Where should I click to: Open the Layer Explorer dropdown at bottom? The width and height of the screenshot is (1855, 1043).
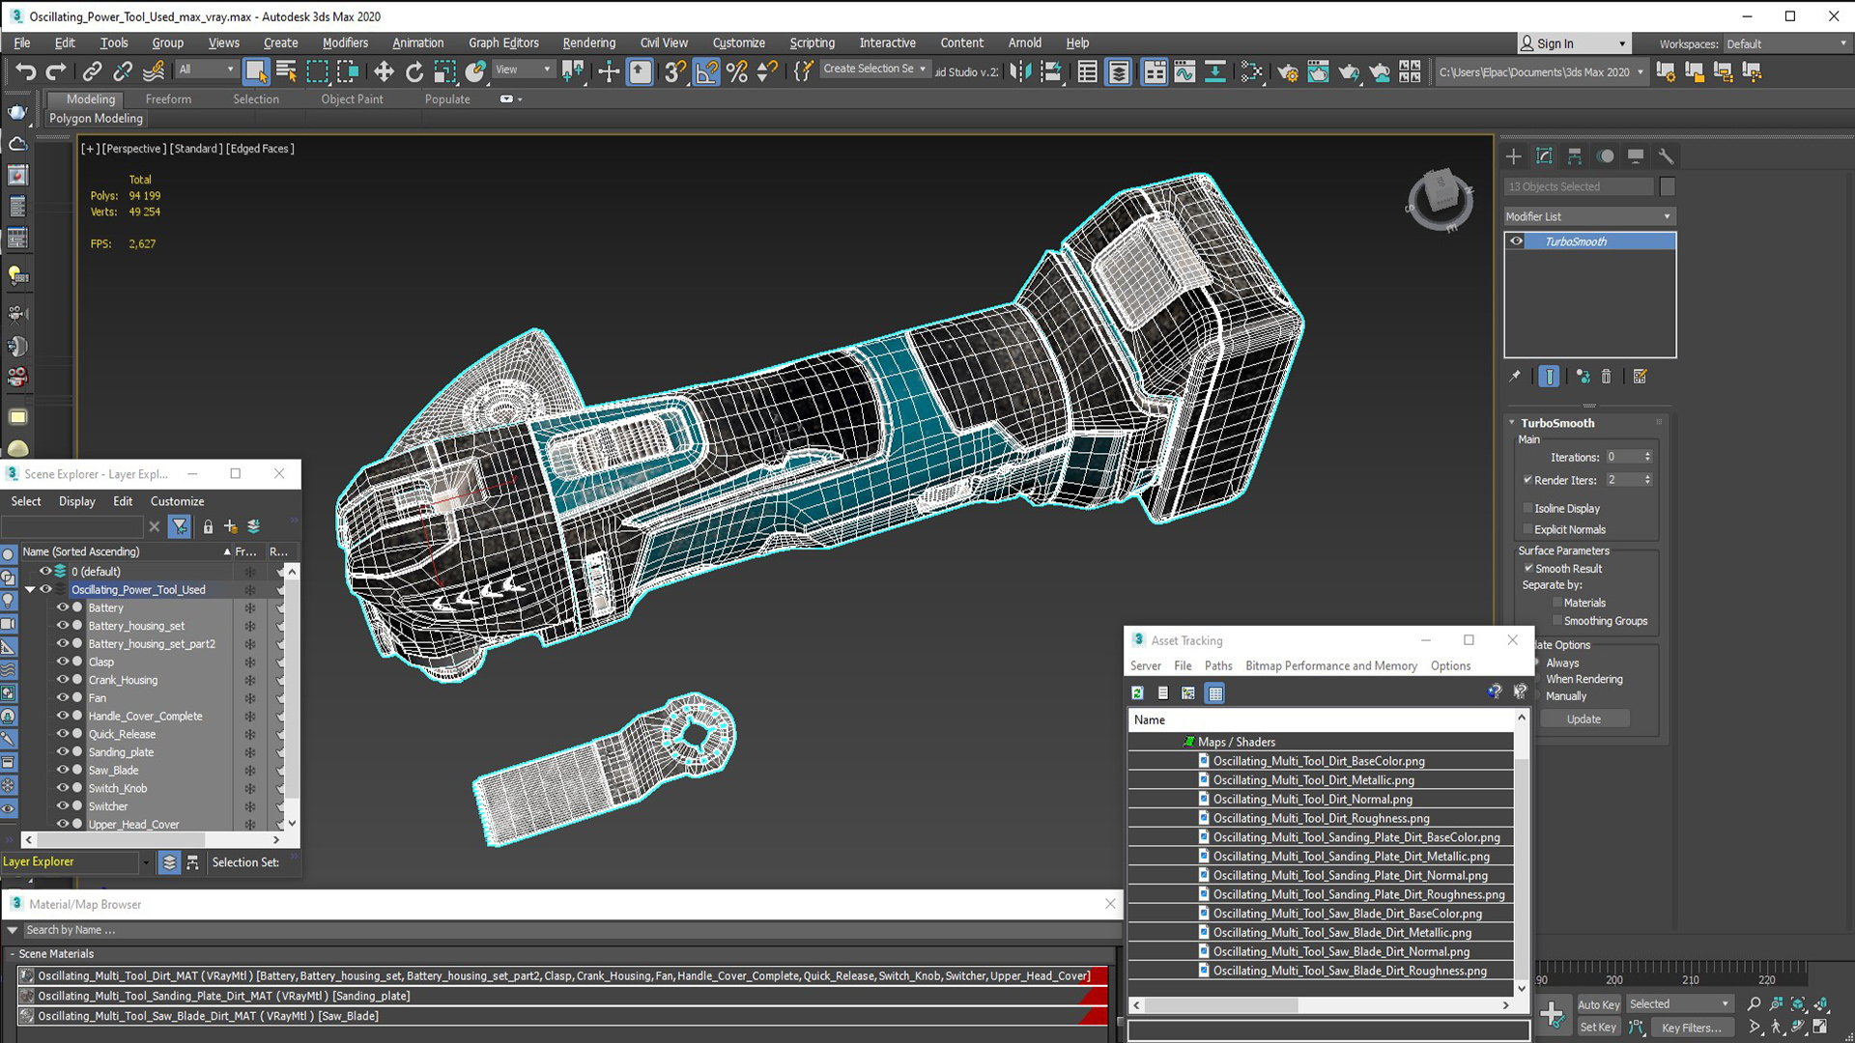click(145, 862)
